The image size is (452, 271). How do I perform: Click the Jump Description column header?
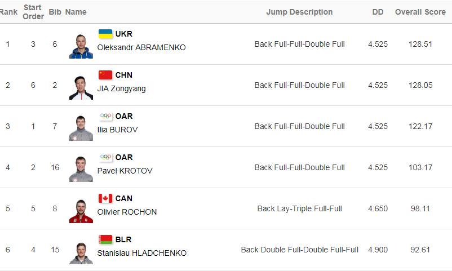tap(299, 12)
